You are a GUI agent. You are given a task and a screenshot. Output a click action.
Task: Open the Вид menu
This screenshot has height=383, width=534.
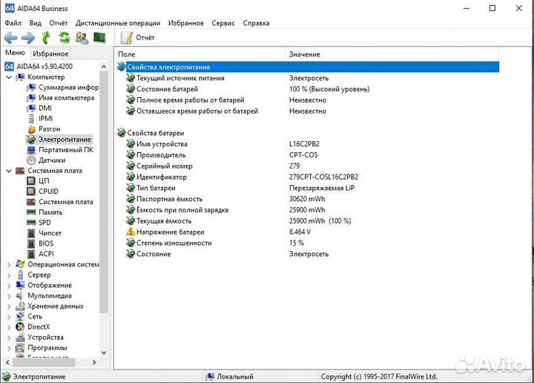pos(35,23)
